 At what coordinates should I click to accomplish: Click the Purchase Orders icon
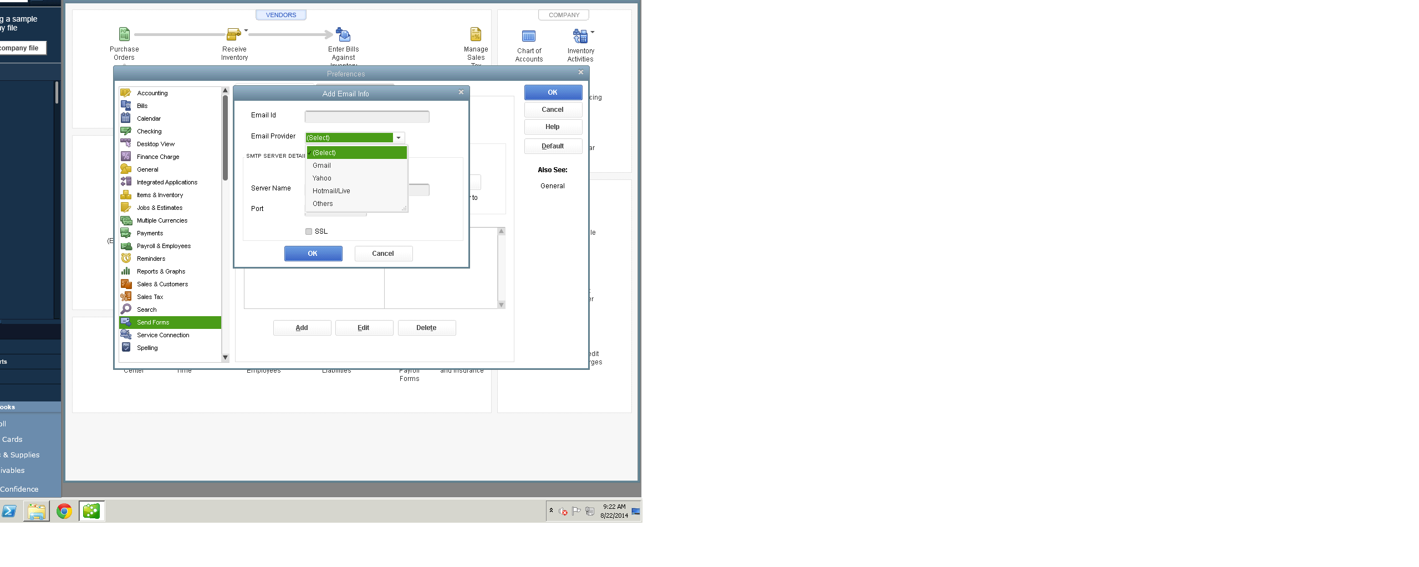[124, 34]
